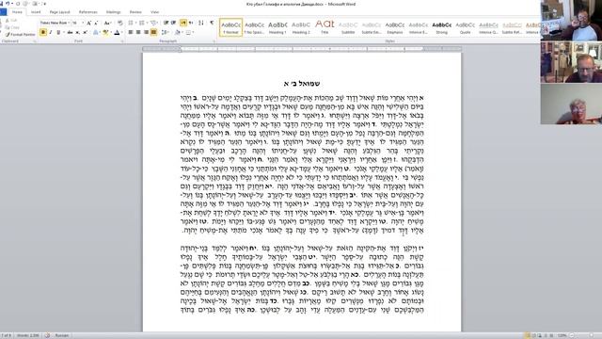The width and height of the screenshot is (602, 339).
Task: Click Russian language indicator in status bar
Action: [61, 335]
